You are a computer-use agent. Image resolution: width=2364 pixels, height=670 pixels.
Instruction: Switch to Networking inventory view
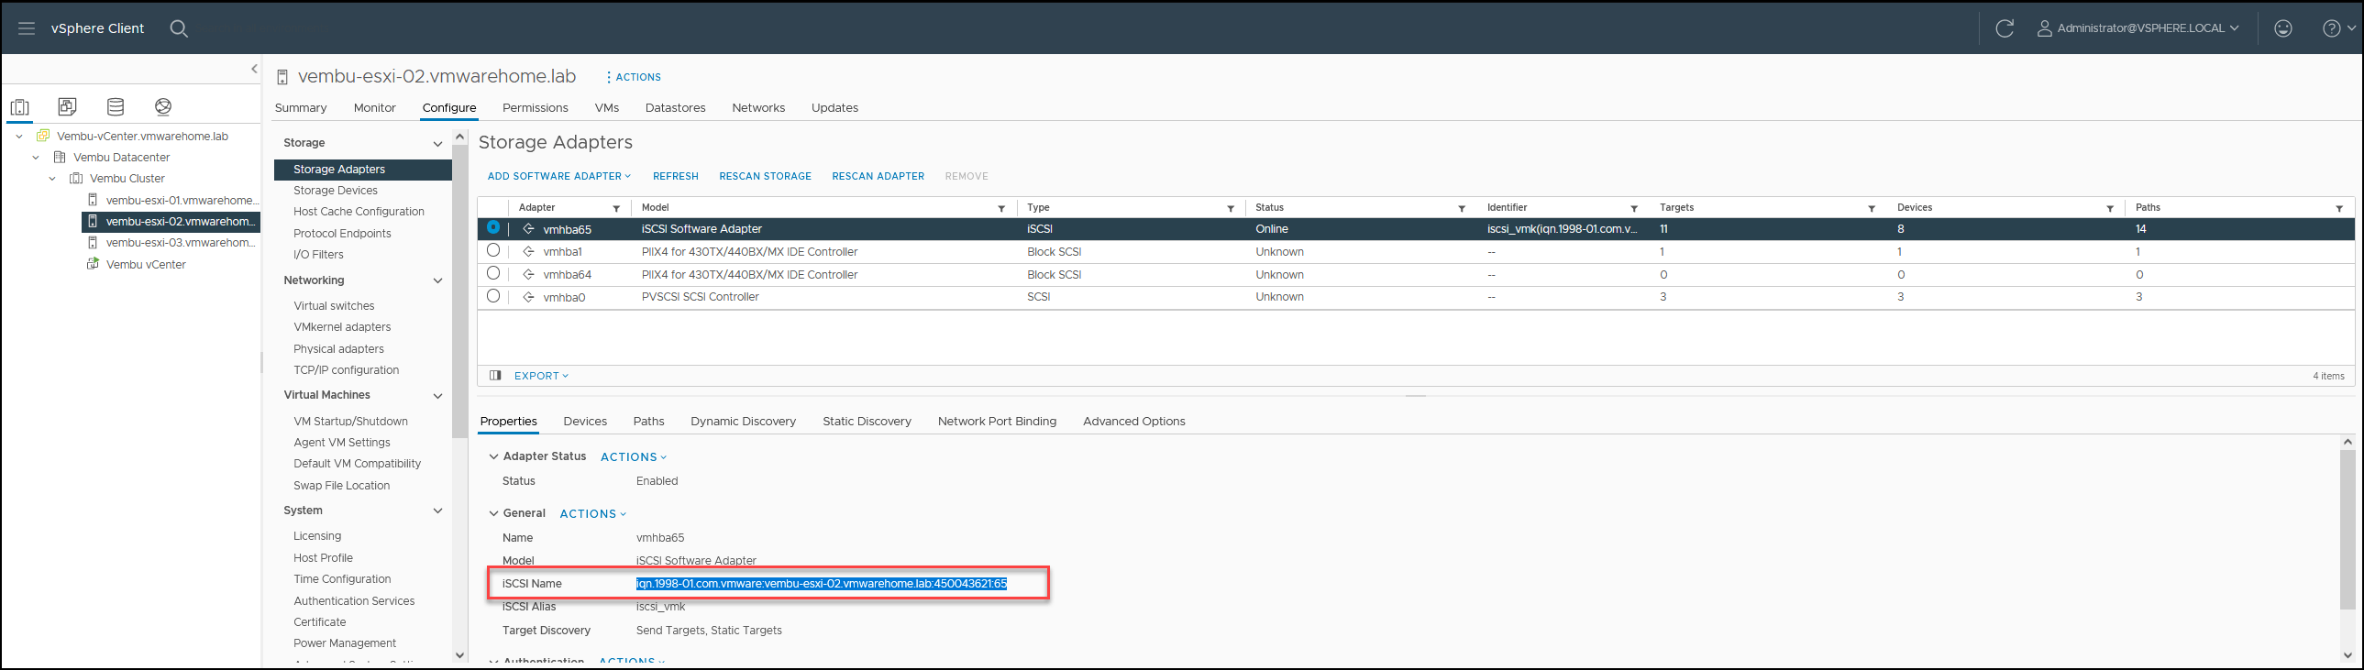pyautogui.click(x=163, y=106)
